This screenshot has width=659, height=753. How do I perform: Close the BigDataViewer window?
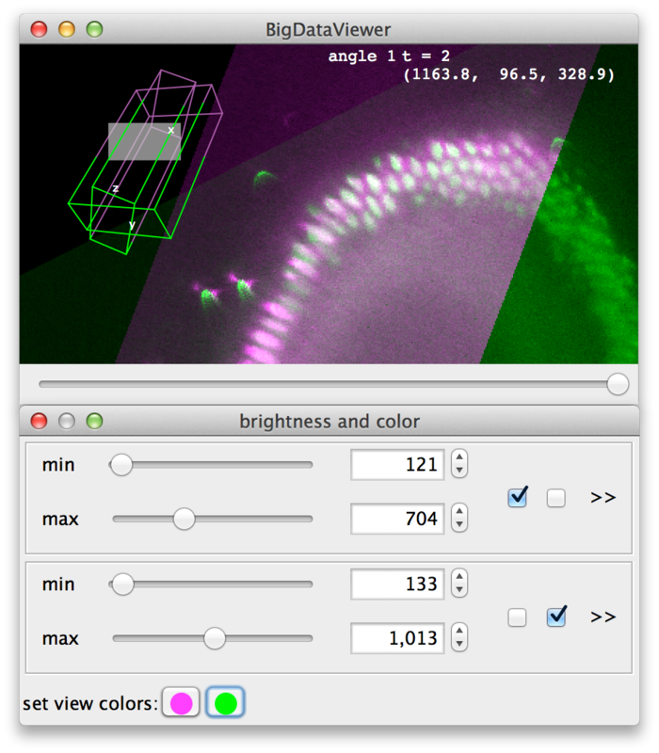point(39,29)
